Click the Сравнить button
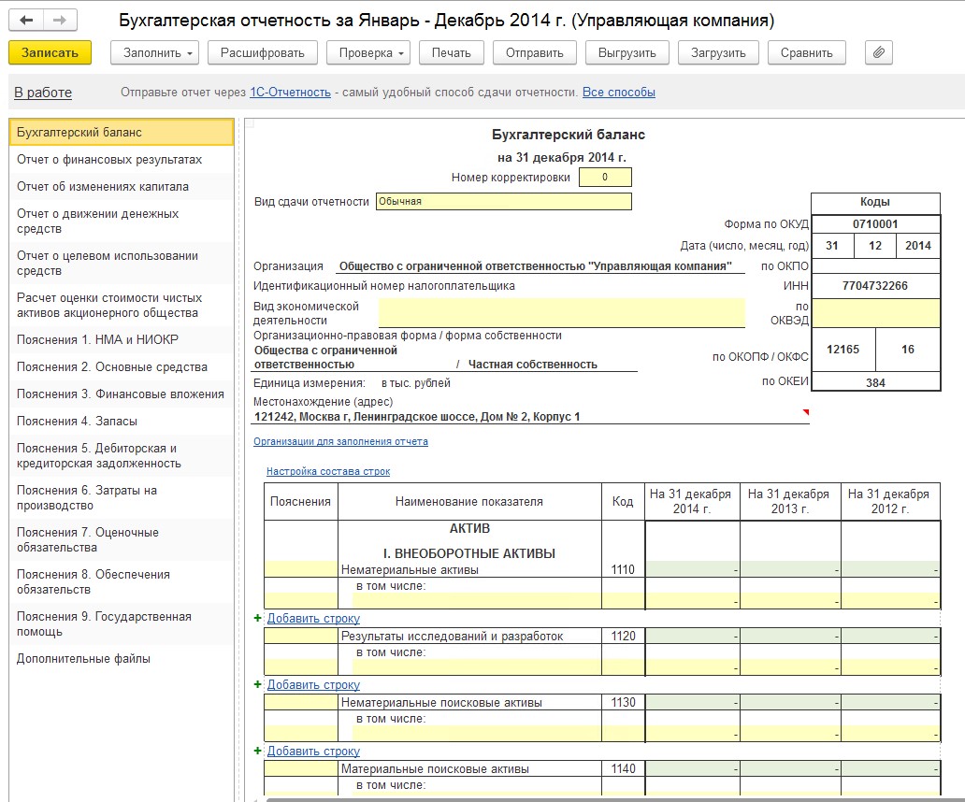Screen dimensions: 965x802 click(x=806, y=53)
